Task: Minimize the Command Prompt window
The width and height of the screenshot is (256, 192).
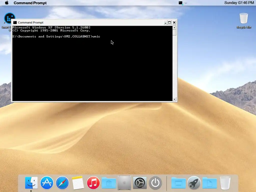Action: pyautogui.click(x=165, y=22)
